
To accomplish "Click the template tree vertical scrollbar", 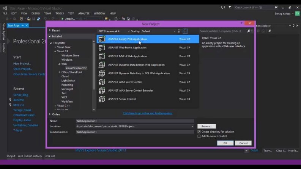I will point(94,75).
